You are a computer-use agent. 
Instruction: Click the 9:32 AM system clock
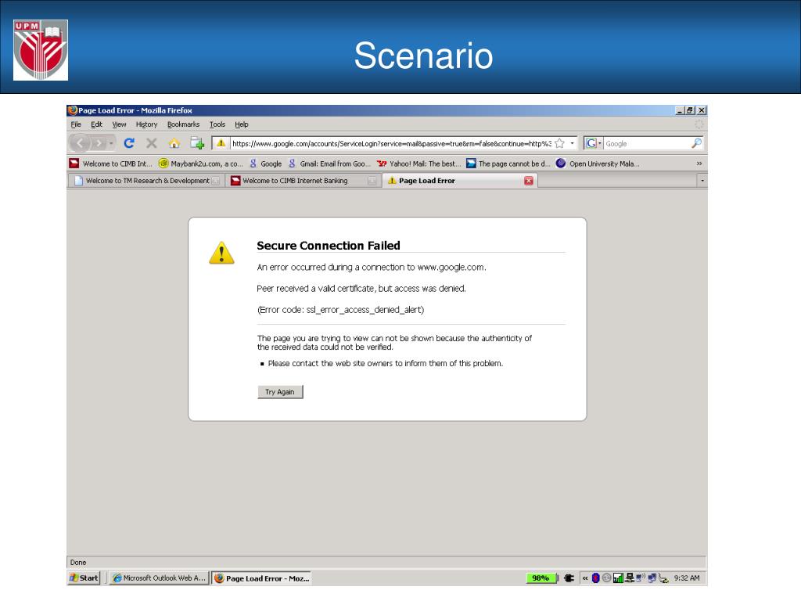coord(687,578)
